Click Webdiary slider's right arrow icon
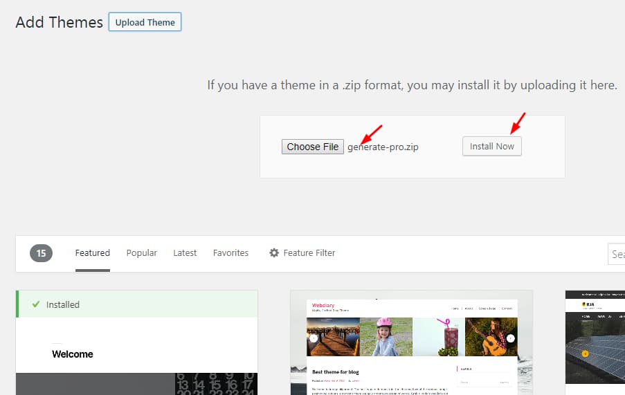This screenshot has height=395, width=625. 510,338
